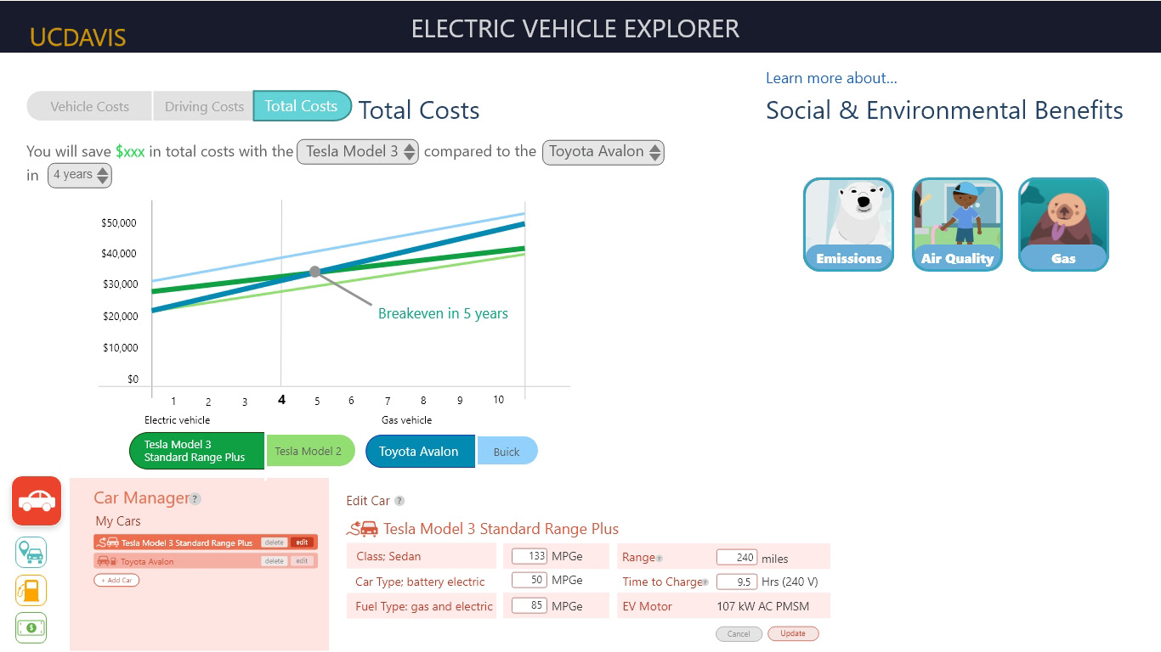Open the 4 years duration dropdown
Viewport: 1161px width, 652px height.
tap(80, 175)
